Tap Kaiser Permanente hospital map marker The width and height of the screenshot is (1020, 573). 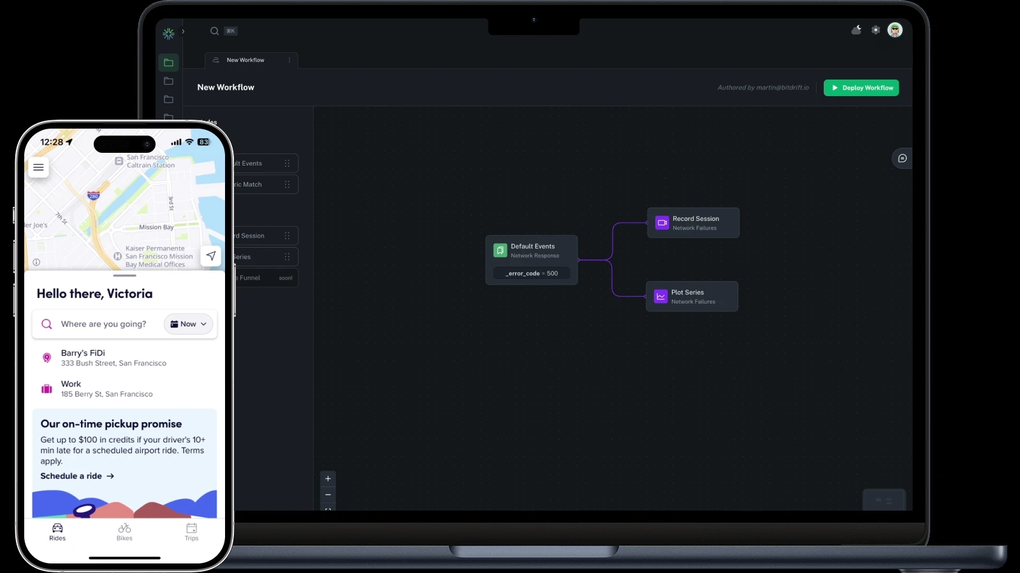117,256
